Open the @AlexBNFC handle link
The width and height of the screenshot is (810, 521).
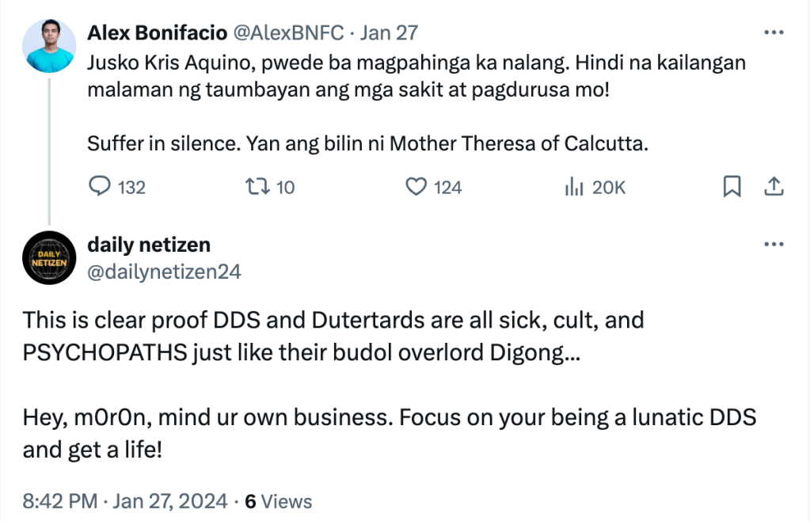click(x=287, y=32)
